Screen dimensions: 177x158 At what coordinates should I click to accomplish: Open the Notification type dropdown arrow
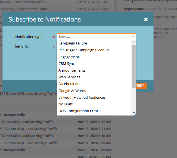tap(133, 36)
